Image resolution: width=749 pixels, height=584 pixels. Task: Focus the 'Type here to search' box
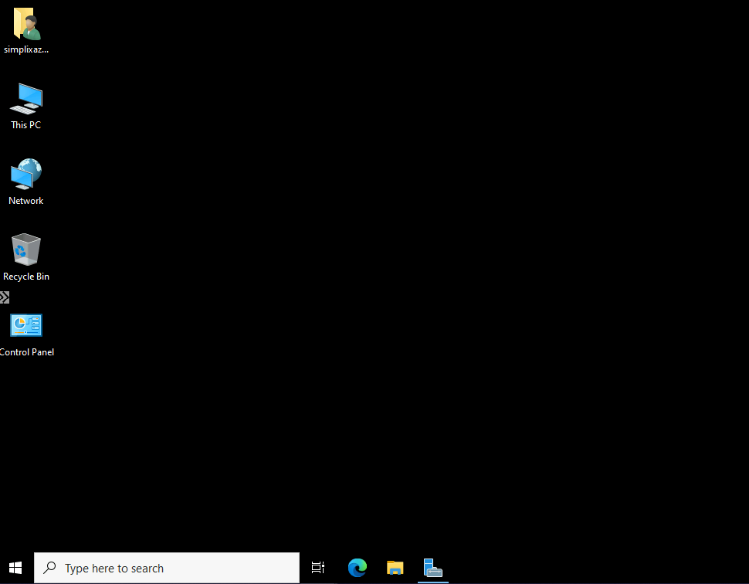click(178, 569)
